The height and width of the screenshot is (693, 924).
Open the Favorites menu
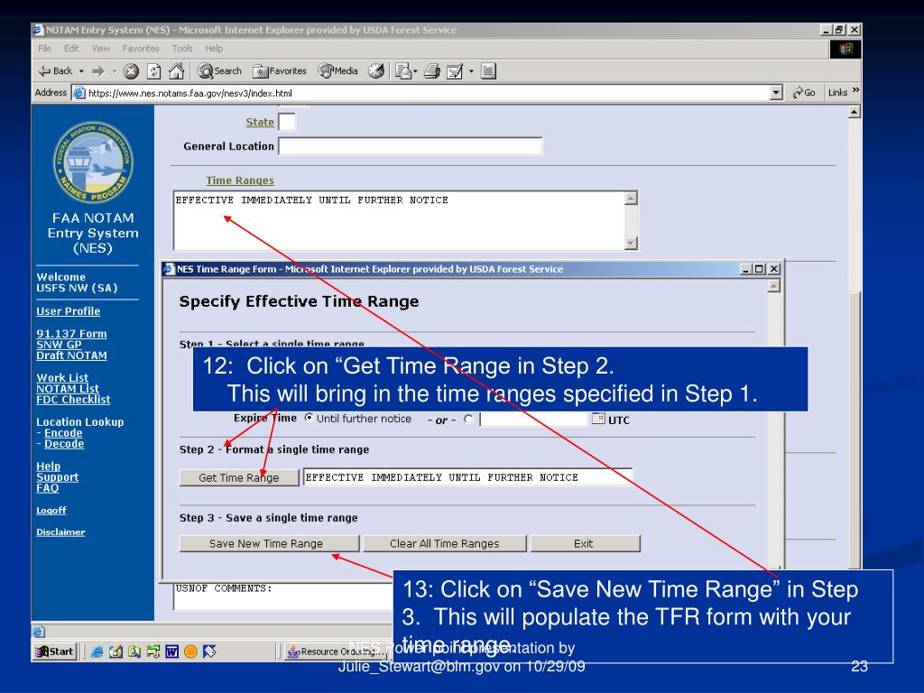click(141, 49)
